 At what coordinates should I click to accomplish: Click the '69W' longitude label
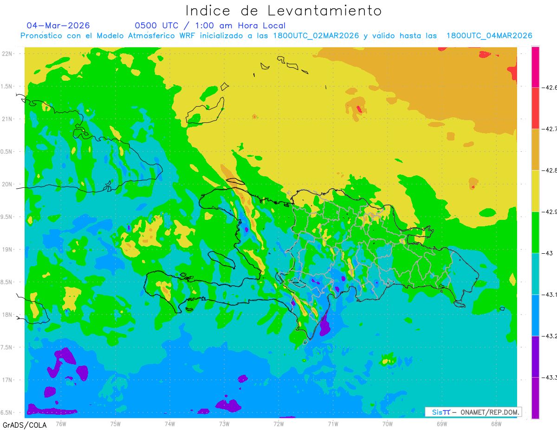click(442, 424)
